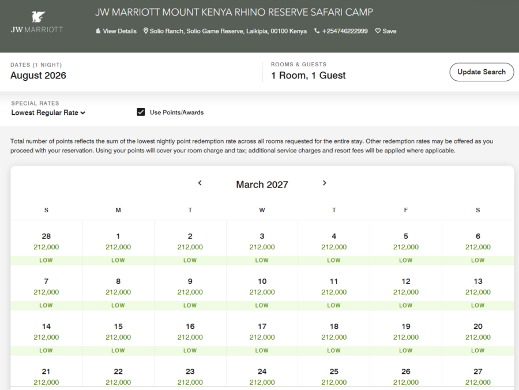Click the March 2027 month heading
This screenshot has height=390, width=519.
click(262, 185)
